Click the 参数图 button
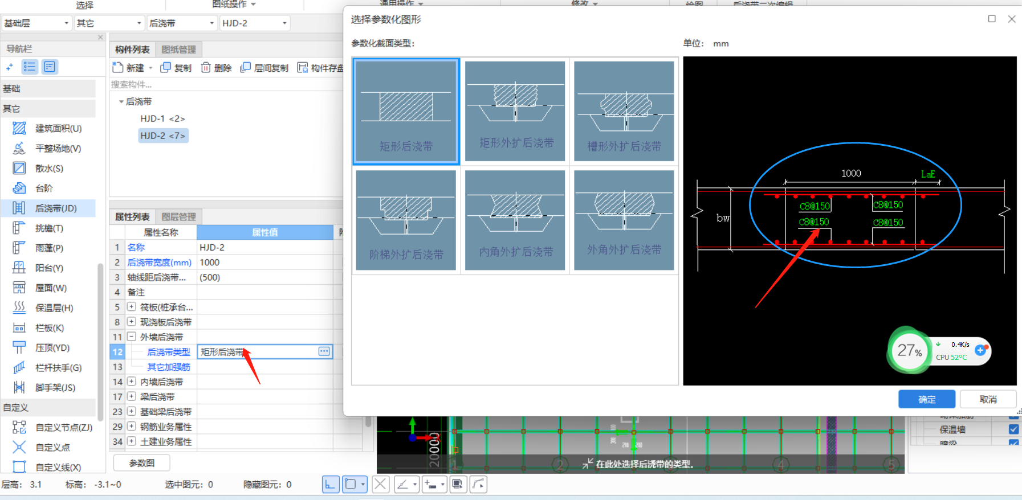The width and height of the screenshot is (1022, 500). click(x=142, y=463)
